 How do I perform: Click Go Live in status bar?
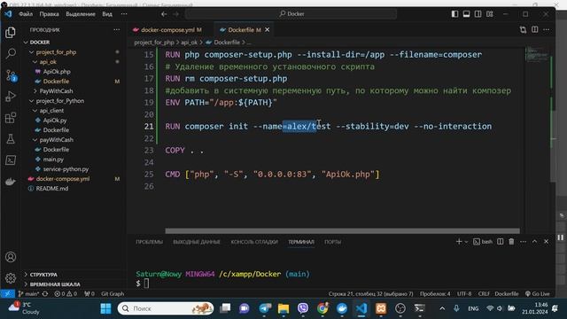pyautogui.click(x=538, y=293)
